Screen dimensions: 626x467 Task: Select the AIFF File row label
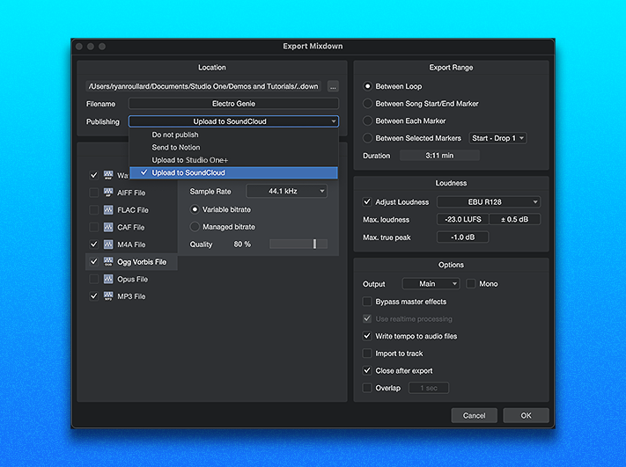coord(131,193)
